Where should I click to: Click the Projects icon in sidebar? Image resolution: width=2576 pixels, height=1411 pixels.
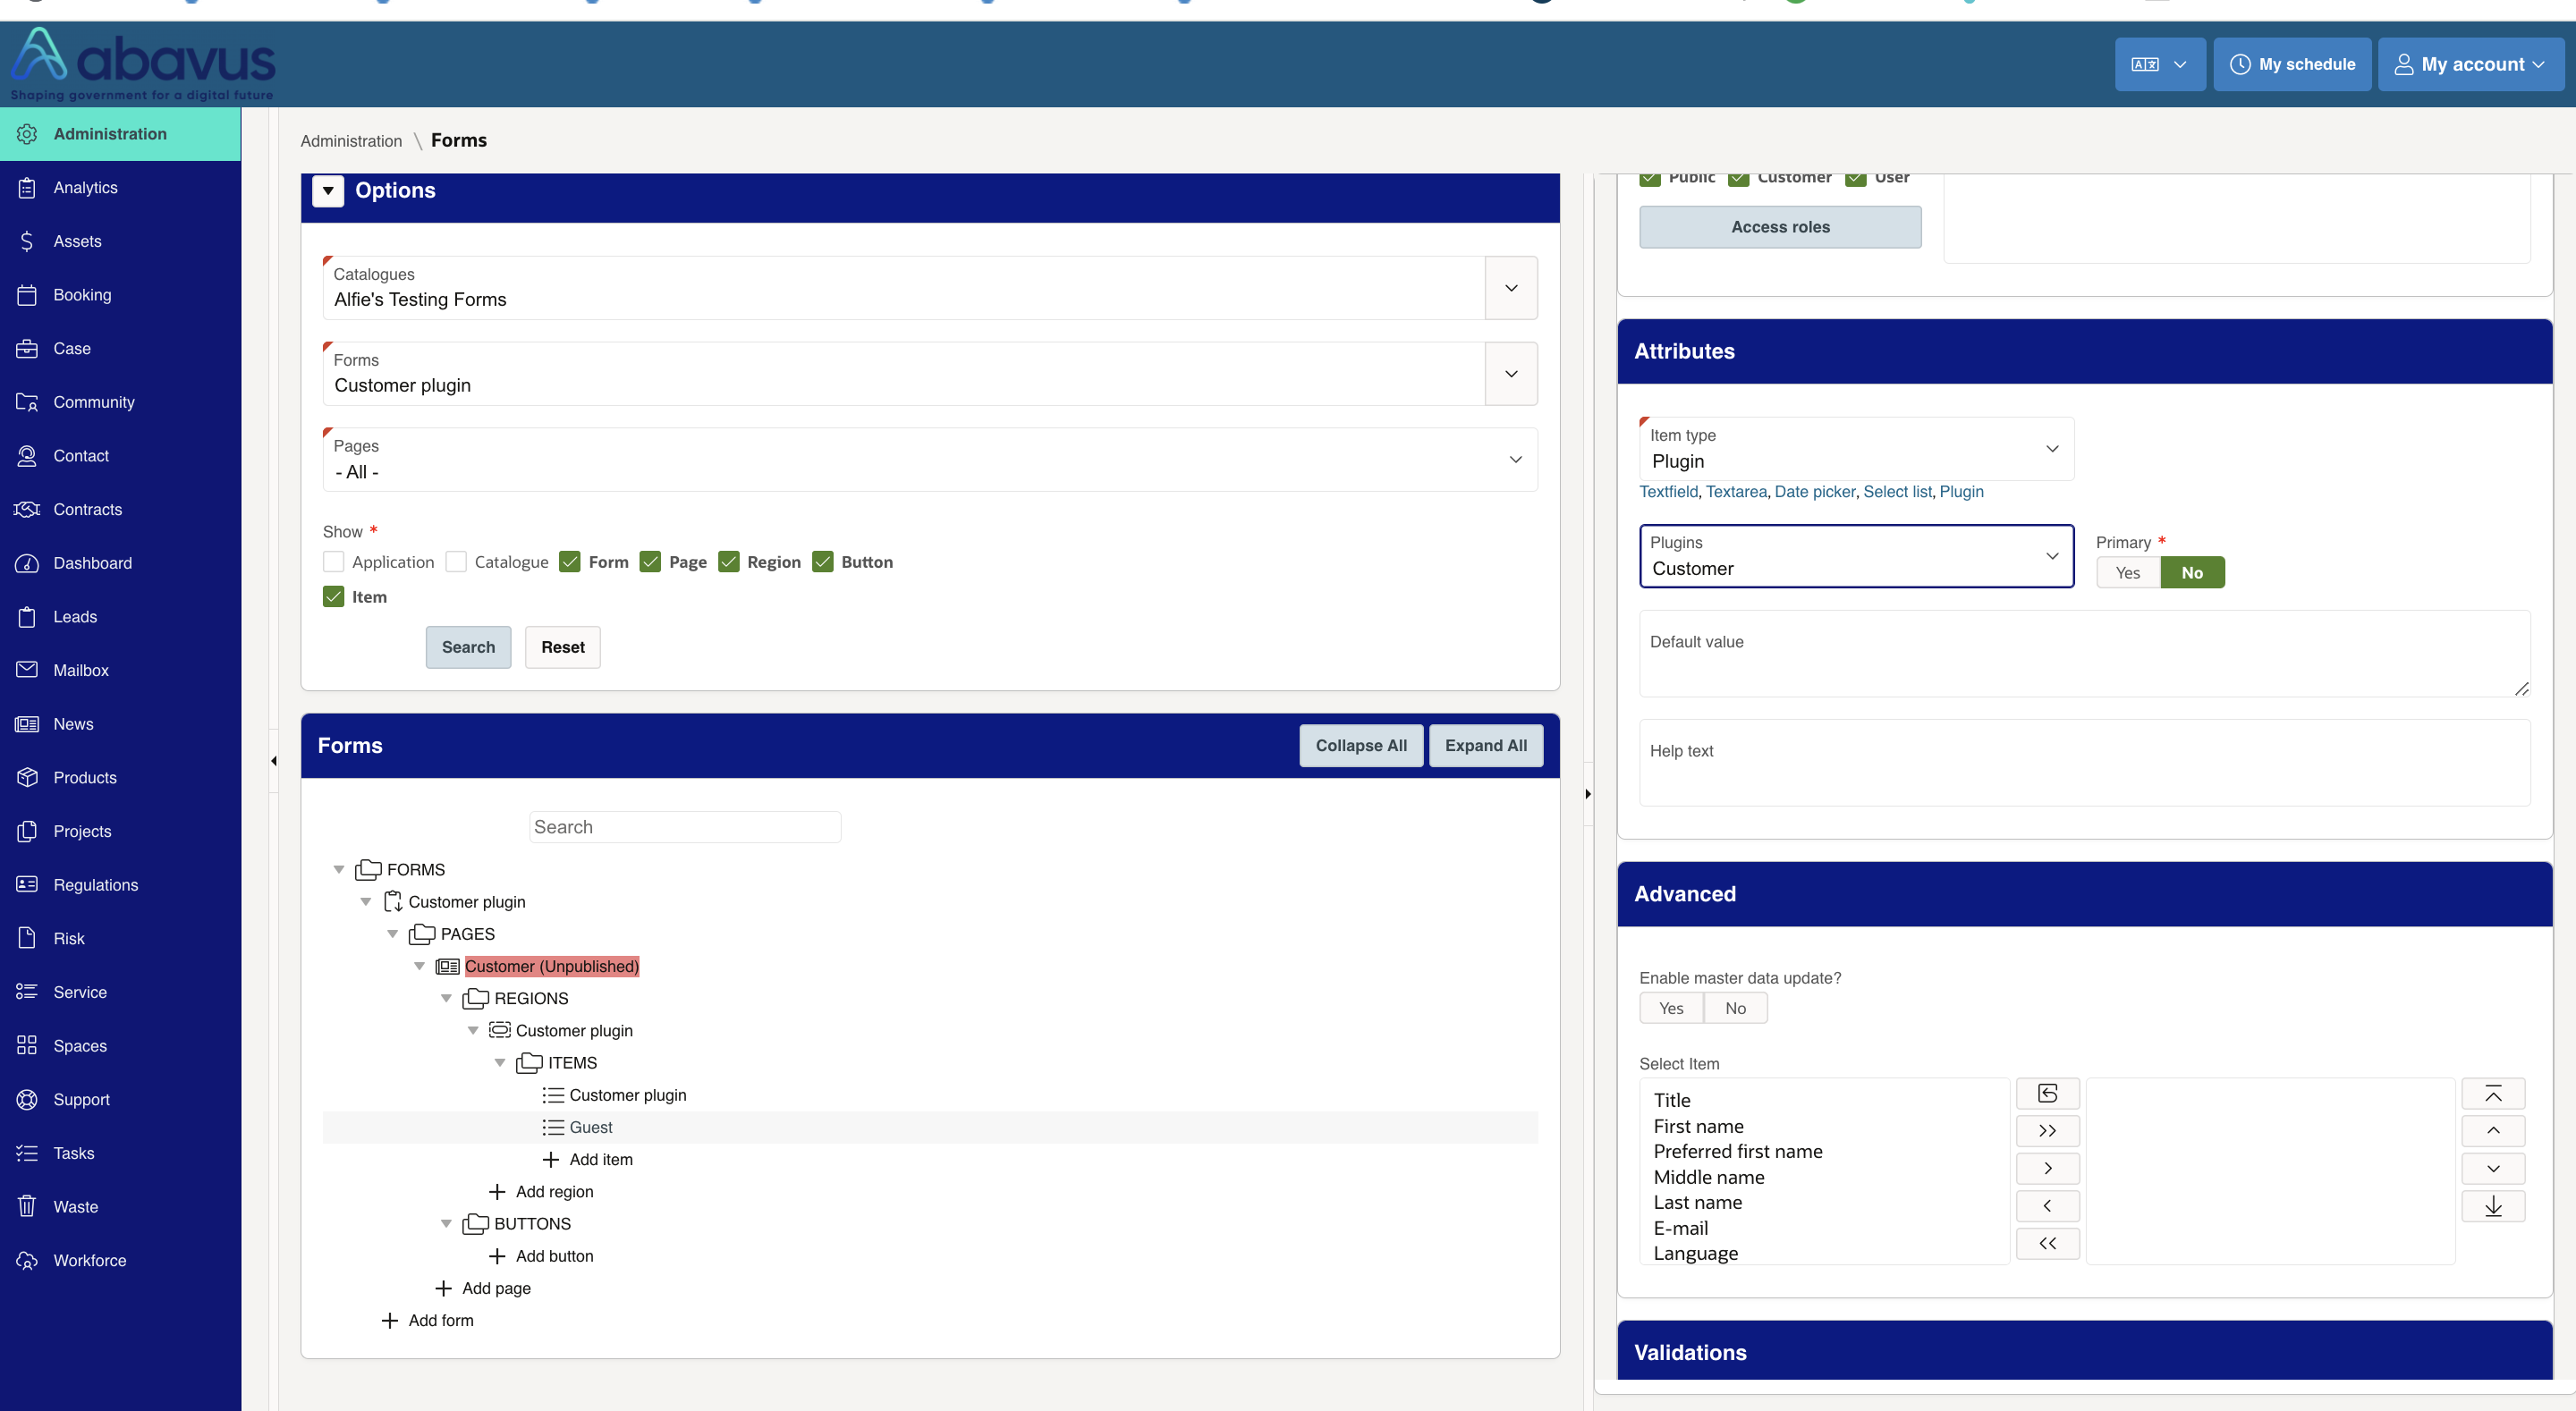pos(27,831)
